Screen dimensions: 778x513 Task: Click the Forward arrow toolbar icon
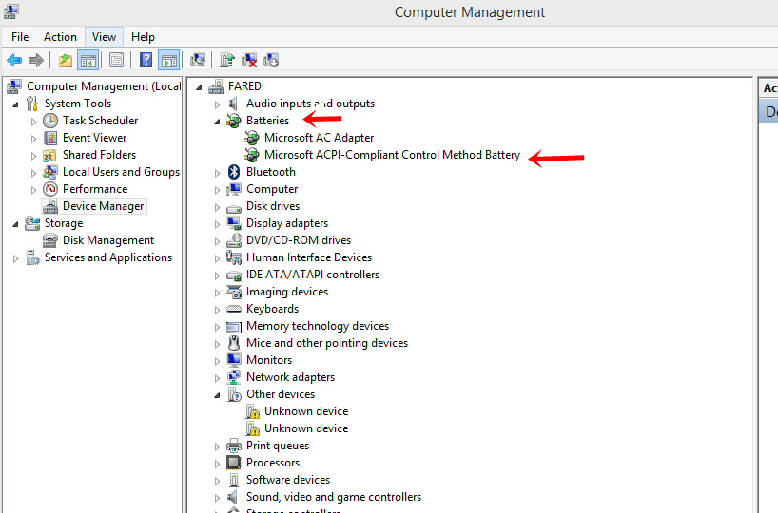click(36, 61)
